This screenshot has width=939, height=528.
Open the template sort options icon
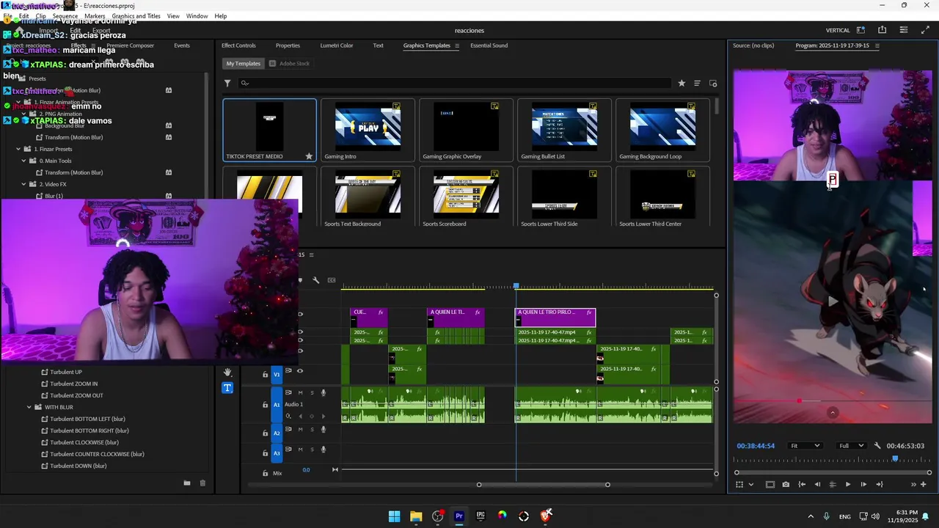pyautogui.click(x=697, y=83)
